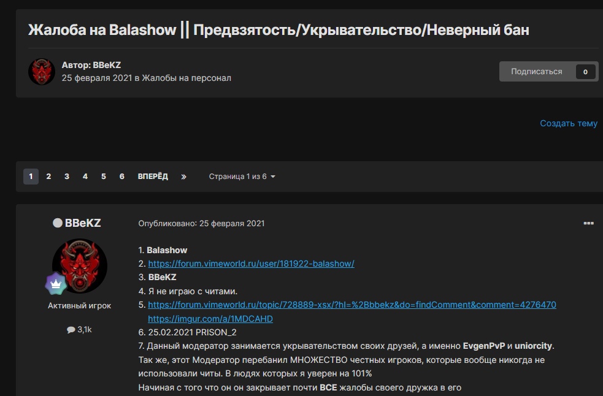The image size is (603, 396).
Task: Open the forum topic 728889-xsx link
Action: [351, 305]
